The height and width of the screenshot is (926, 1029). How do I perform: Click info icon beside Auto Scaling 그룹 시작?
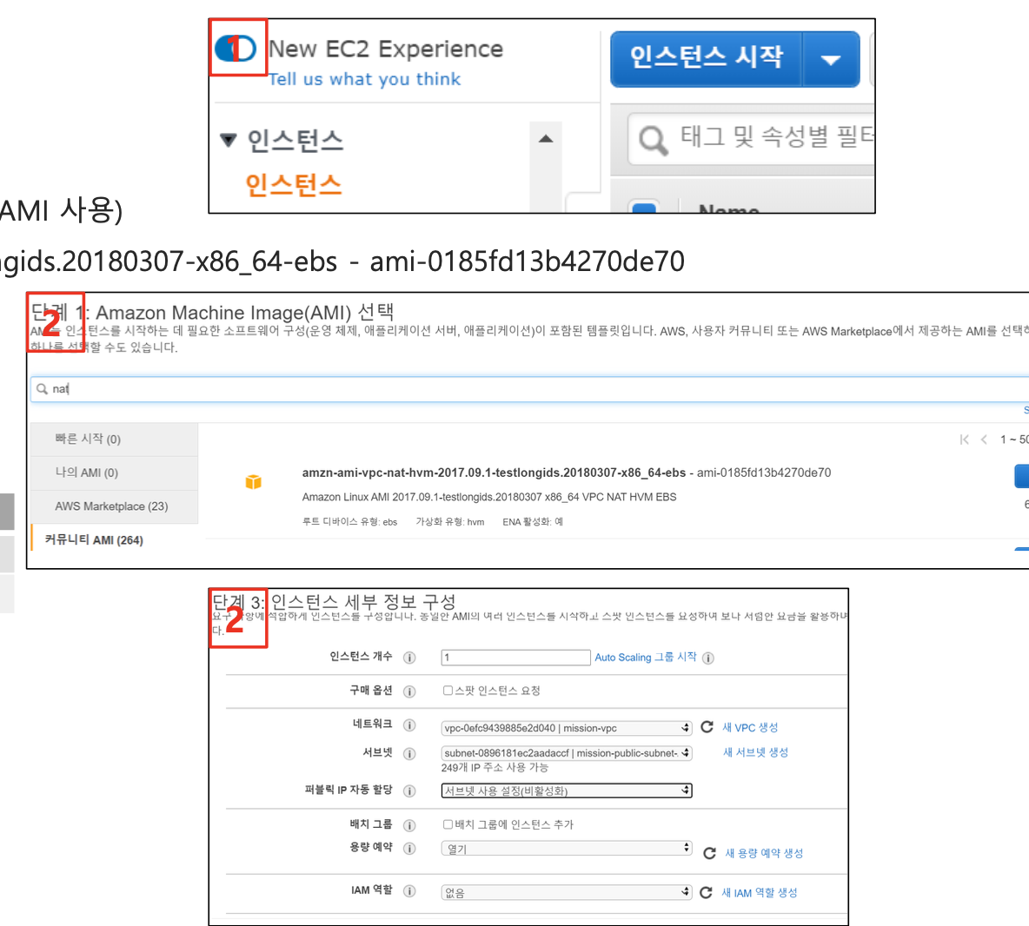(x=708, y=658)
